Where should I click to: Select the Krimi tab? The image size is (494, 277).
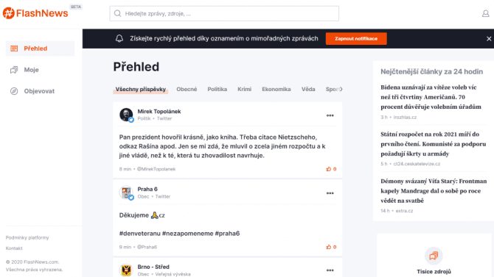(x=245, y=89)
